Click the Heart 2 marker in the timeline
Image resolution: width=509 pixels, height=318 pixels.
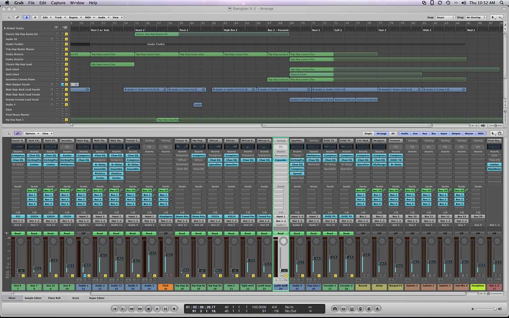(140, 30)
